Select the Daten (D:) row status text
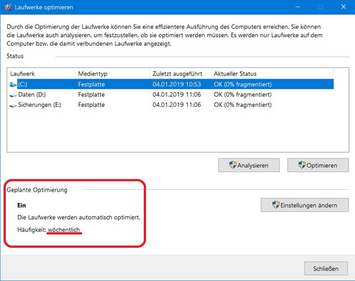 tap(242, 95)
